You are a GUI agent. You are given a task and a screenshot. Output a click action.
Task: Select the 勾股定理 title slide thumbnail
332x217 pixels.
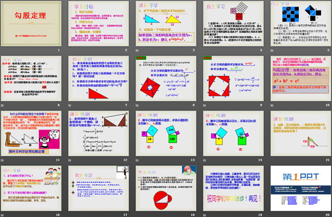(31, 24)
